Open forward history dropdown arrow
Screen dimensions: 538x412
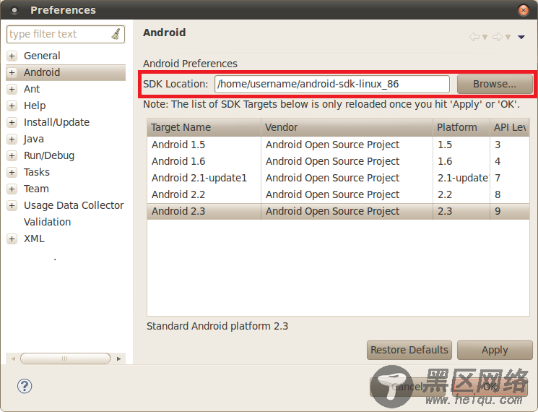508,37
